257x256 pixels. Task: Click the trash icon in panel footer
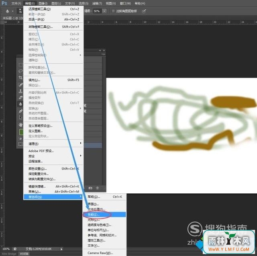[x=97, y=188]
